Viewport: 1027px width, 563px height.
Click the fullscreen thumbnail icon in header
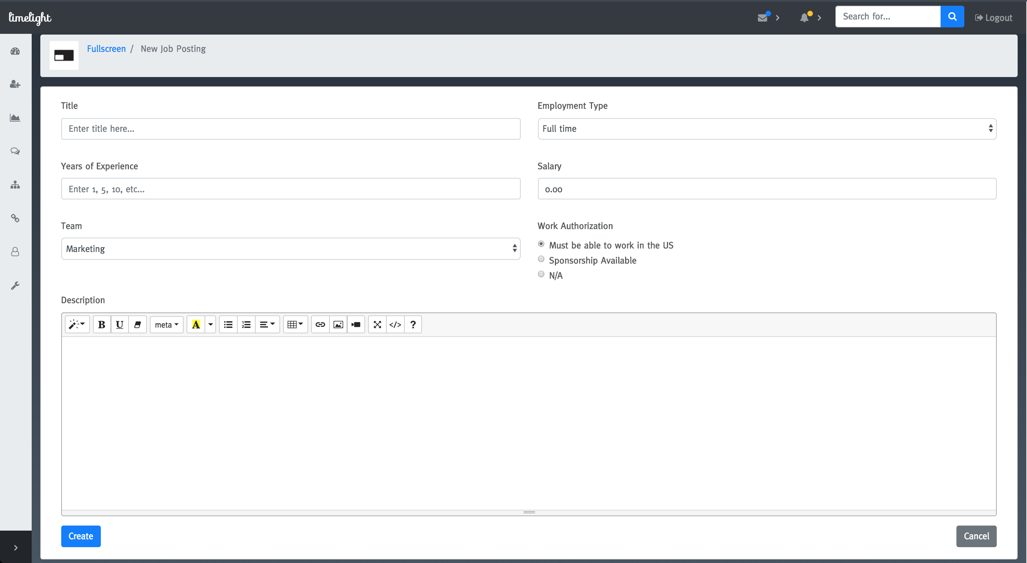(x=64, y=55)
